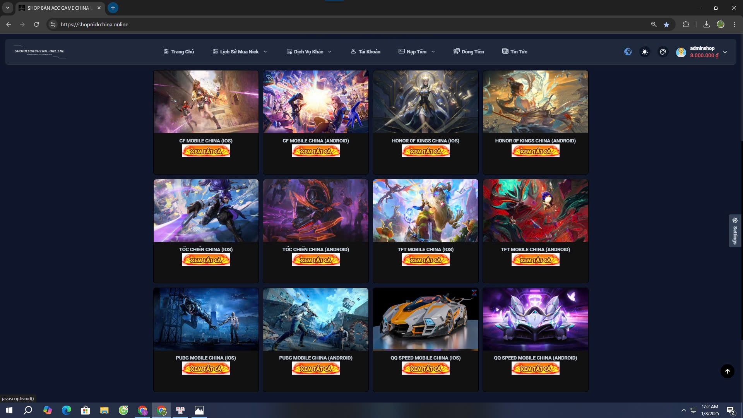Click the bookmark star in address bar

pyautogui.click(x=666, y=24)
